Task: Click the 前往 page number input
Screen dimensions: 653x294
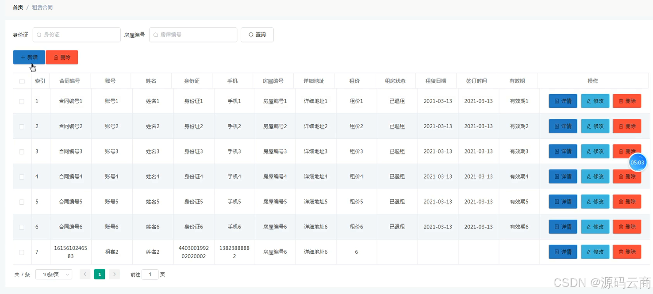Action: (150, 275)
